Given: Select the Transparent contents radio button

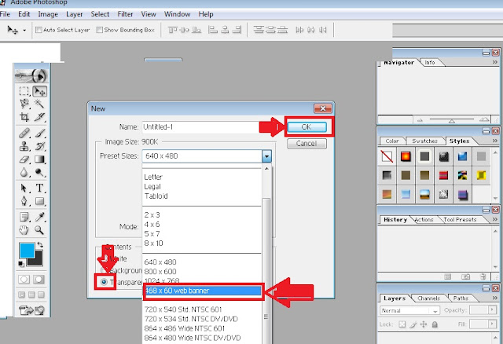Looking at the screenshot, I should [x=104, y=282].
